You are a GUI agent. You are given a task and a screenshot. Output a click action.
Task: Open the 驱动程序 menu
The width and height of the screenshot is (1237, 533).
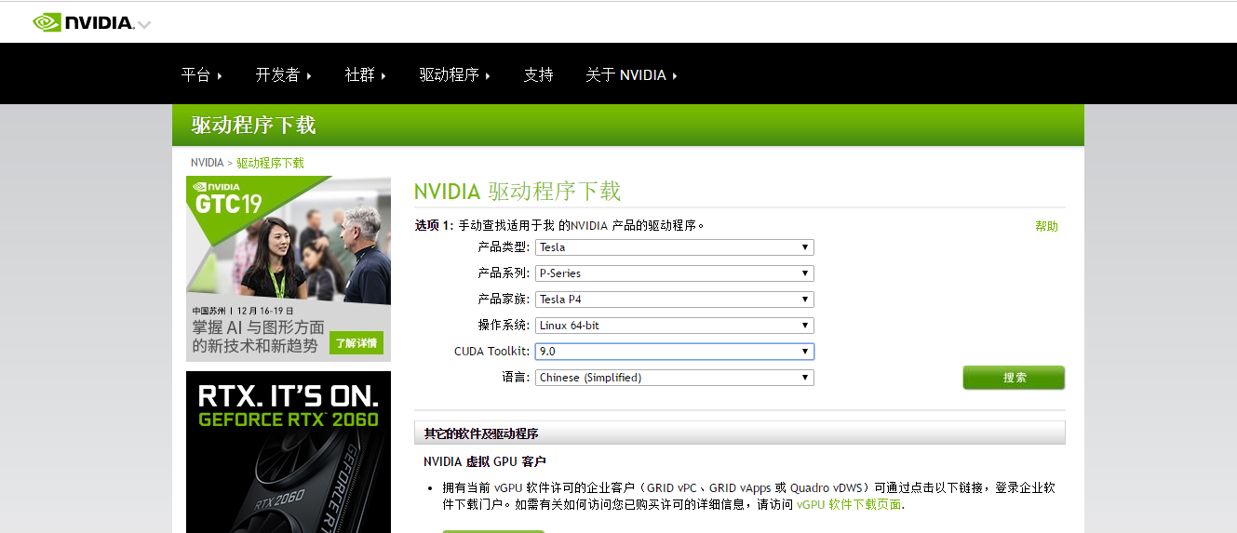tap(454, 75)
